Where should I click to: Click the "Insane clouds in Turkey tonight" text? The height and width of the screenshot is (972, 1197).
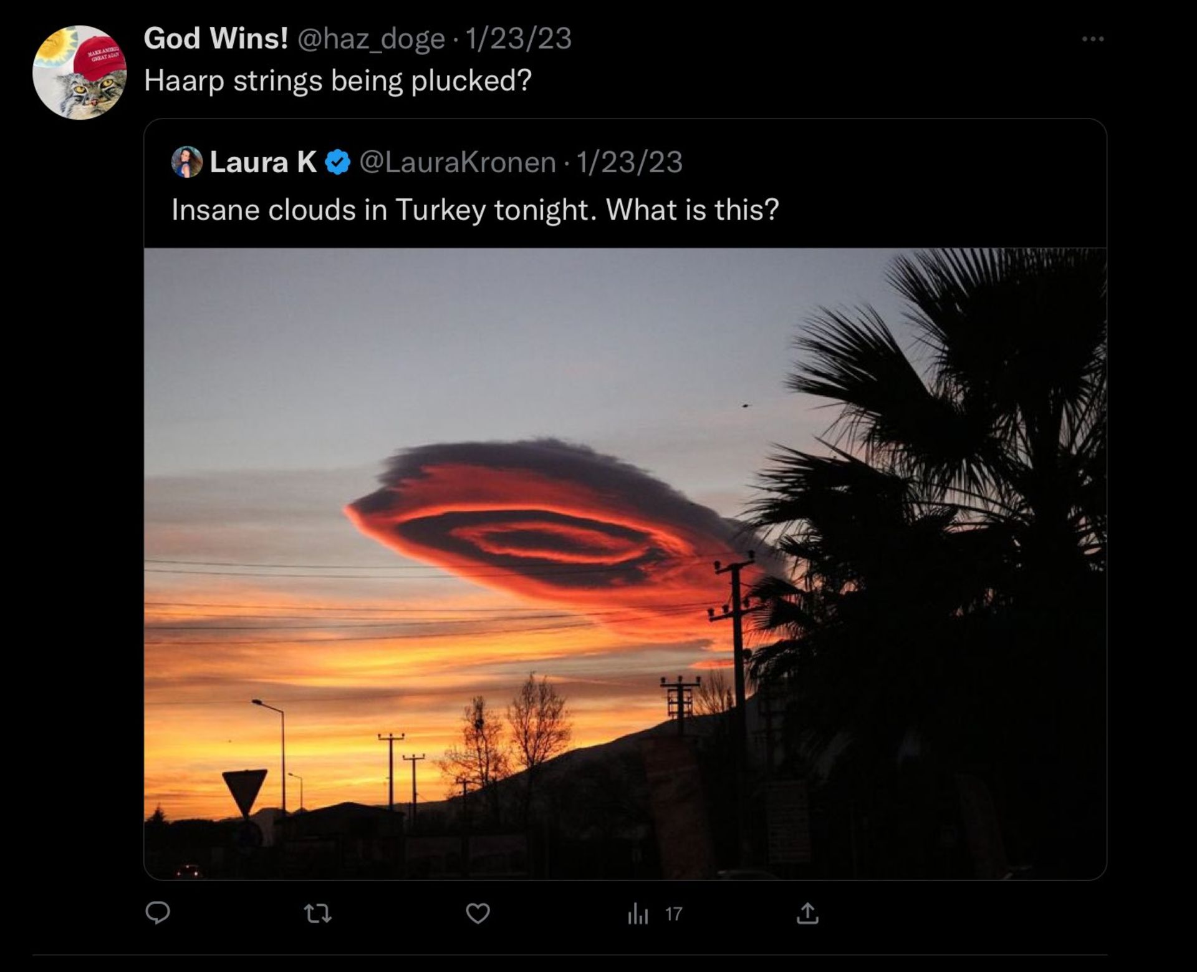tap(474, 210)
